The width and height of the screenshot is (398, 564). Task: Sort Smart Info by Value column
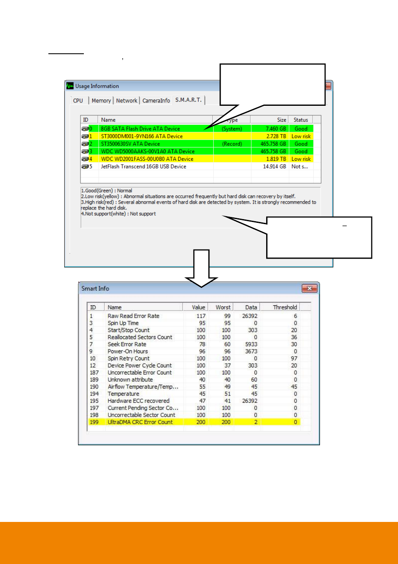[196, 307]
